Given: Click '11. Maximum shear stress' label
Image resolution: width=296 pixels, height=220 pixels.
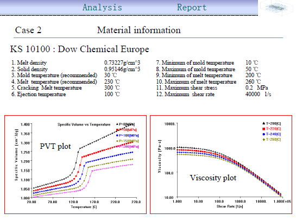Looking at the screenshot, I should pyautogui.click(x=186, y=88).
